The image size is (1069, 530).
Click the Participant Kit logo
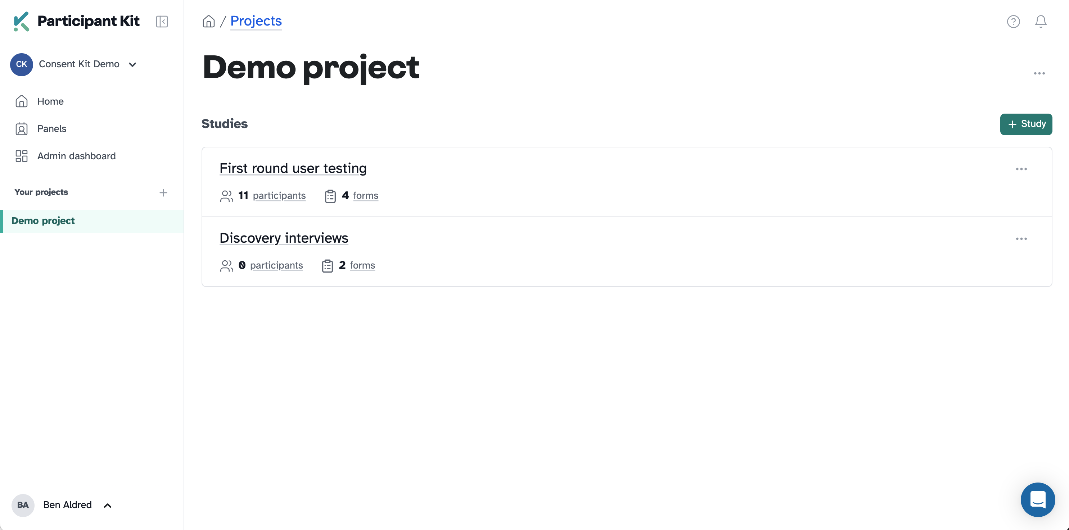76,21
